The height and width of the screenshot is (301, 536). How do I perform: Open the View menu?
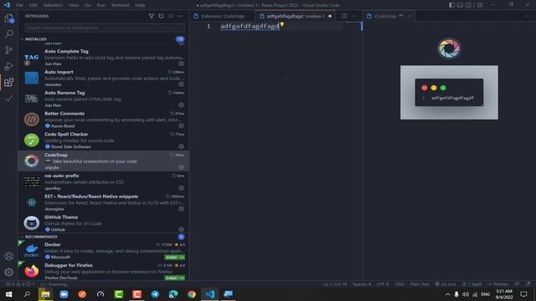point(74,5)
